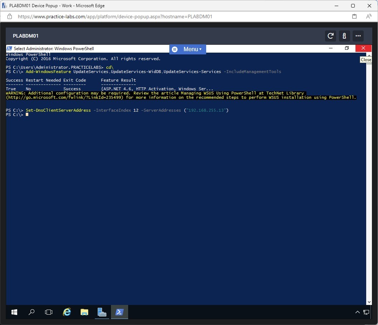This screenshot has height=325, width=378.
Task: Restore down the PowerShell window
Action: [x=346, y=48]
